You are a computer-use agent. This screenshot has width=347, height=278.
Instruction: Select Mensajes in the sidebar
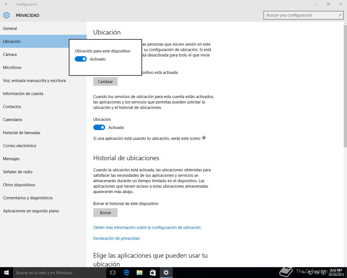(43, 159)
